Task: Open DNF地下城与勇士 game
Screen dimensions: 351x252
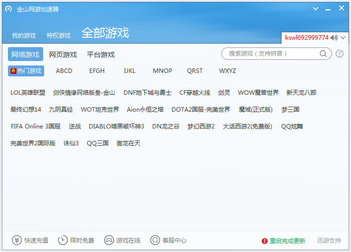Action: point(148,92)
